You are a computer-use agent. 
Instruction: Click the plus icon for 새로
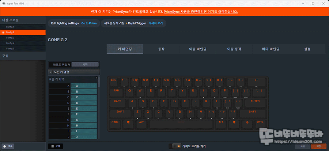coord(5,146)
